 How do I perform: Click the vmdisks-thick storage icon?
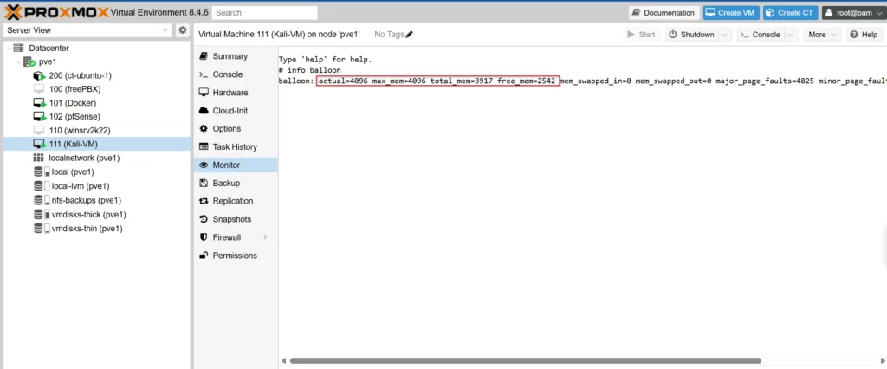(x=42, y=215)
